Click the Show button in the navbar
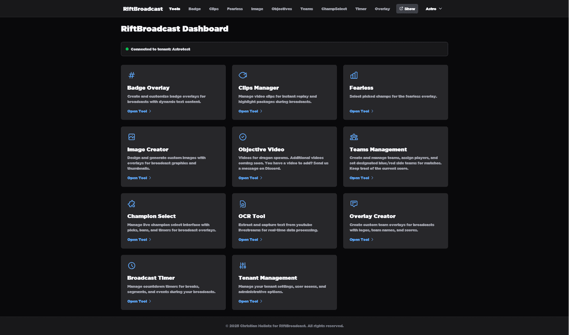This screenshot has height=335, width=569. pyautogui.click(x=407, y=8)
